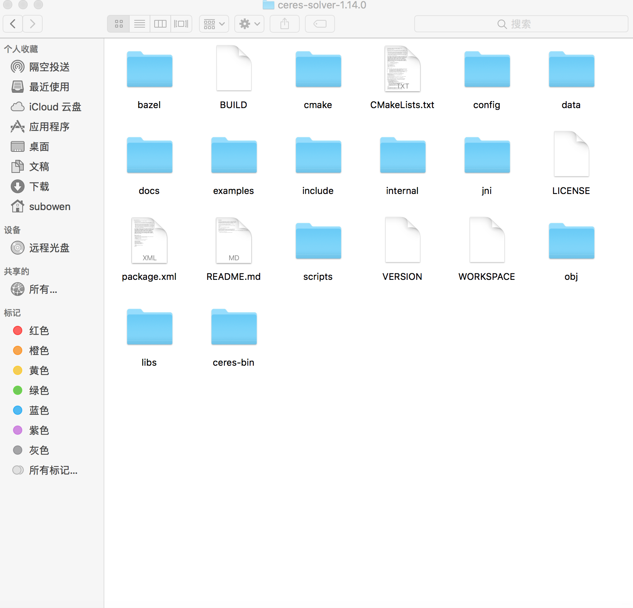Open the arrange-by grouping dropdown
Viewport: 633px width, 608px height.
coord(214,24)
